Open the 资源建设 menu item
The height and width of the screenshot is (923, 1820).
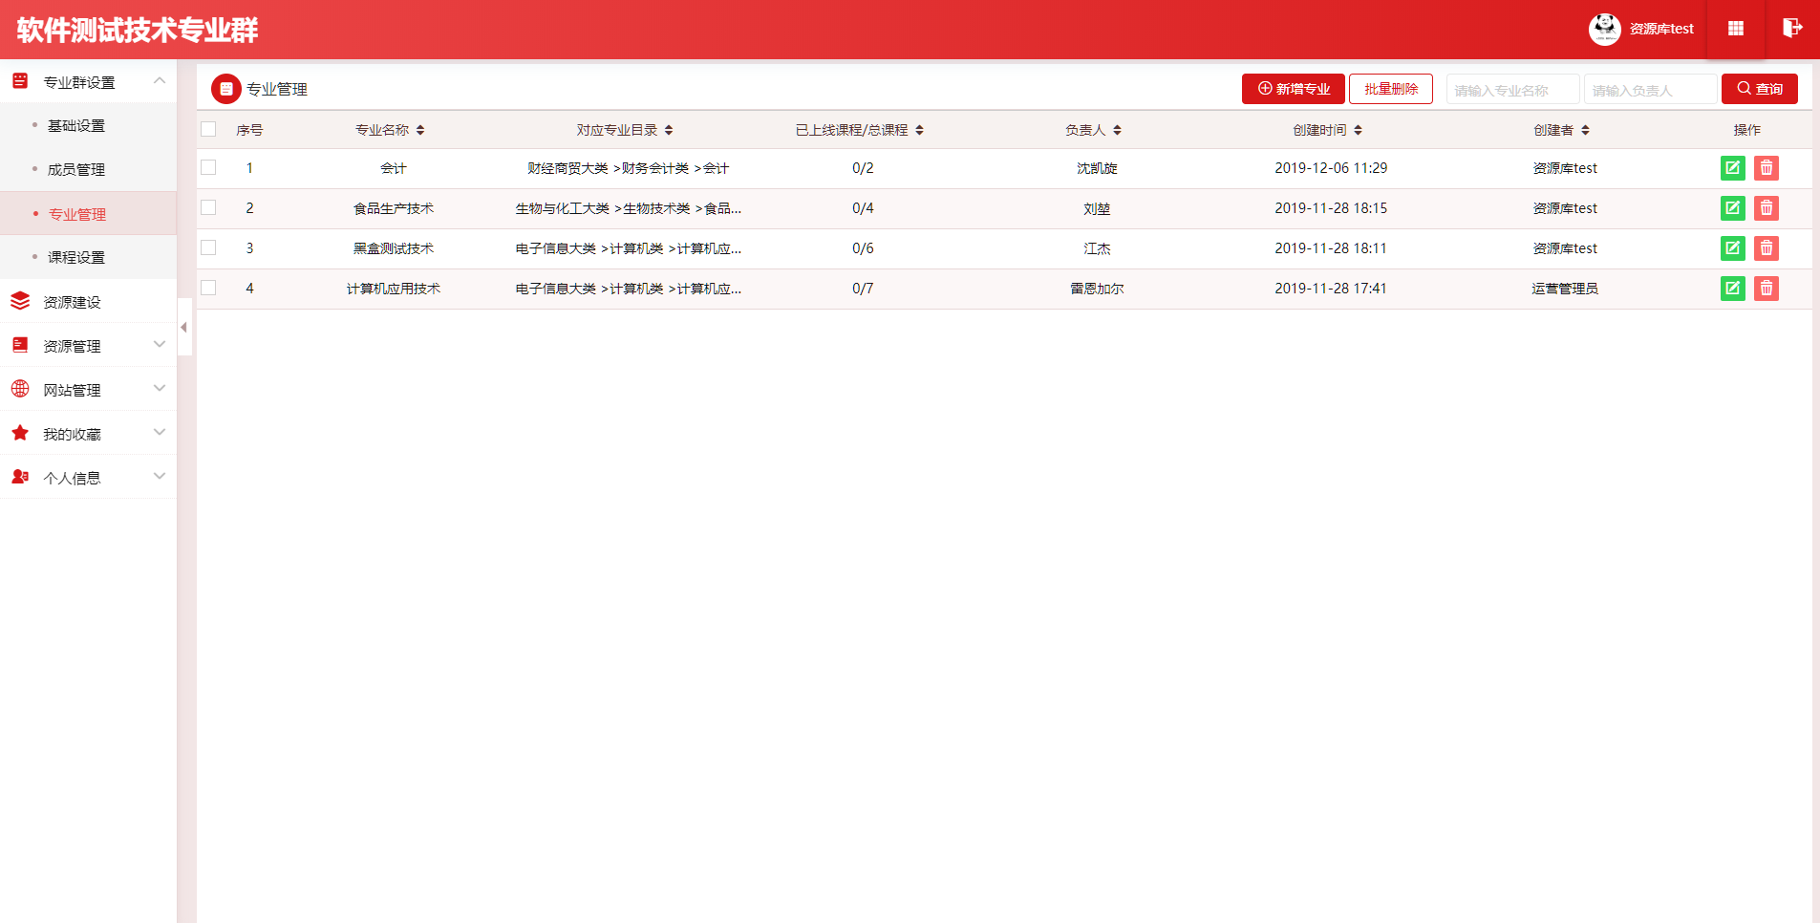click(88, 302)
